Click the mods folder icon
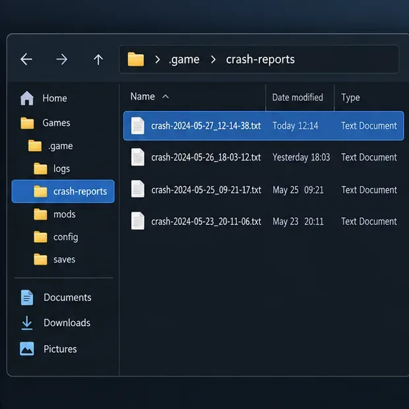The image size is (409, 409). (40, 214)
